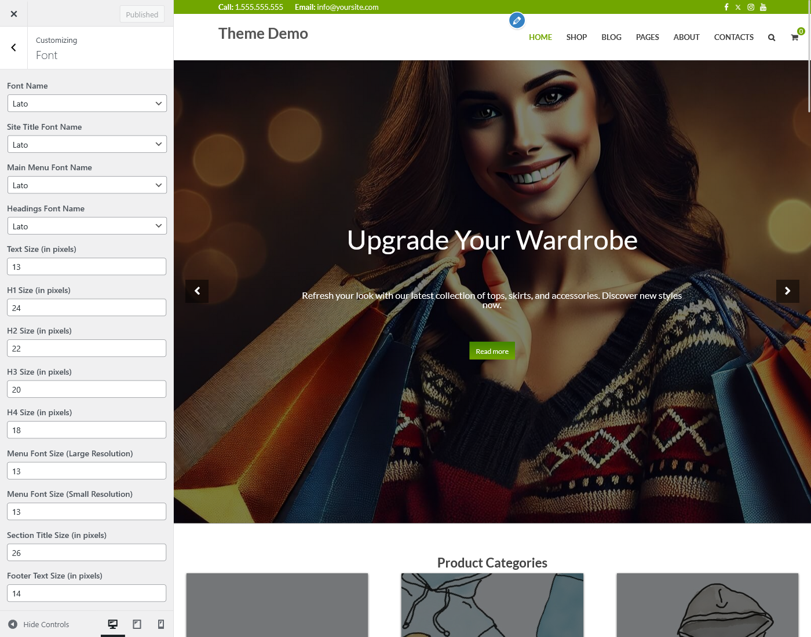Viewport: 811px width, 637px height.
Task: Navigate to the CONTACTS menu item
Action: tap(733, 37)
